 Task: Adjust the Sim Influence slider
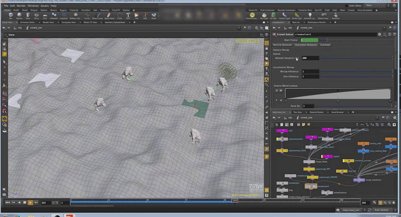tap(356, 76)
